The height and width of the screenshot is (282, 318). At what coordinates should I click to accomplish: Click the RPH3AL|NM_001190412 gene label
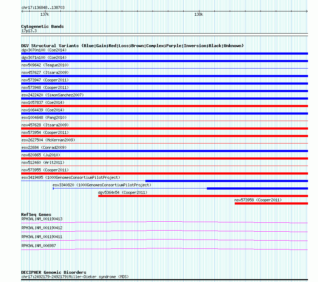coord(42,228)
